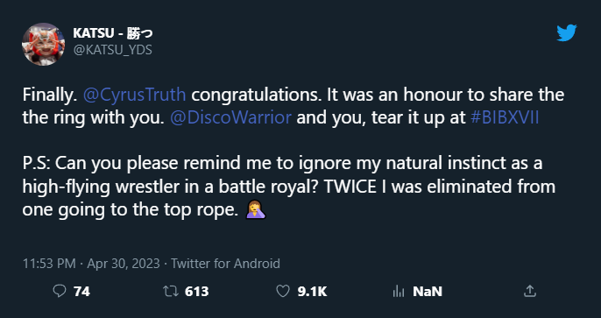Click the reply speech bubble icon
This screenshot has width=601, height=318.
59,292
